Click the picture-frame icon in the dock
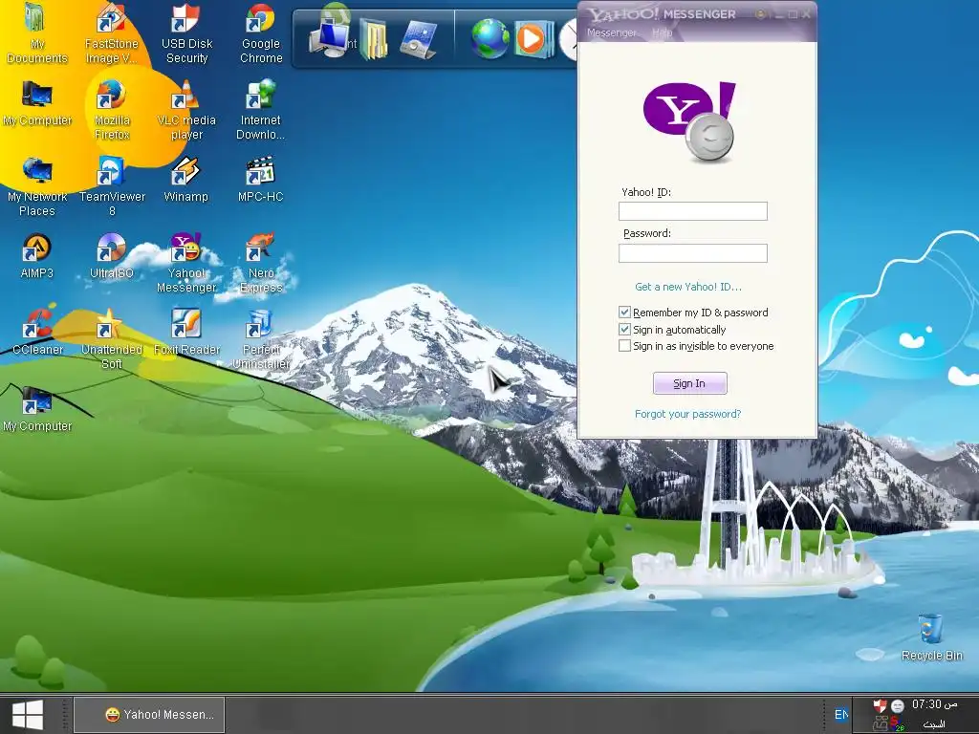This screenshot has height=734, width=979. click(x=418, y=39)
